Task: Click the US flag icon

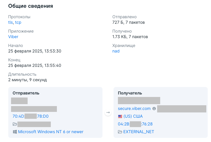Action: (120, 116)
